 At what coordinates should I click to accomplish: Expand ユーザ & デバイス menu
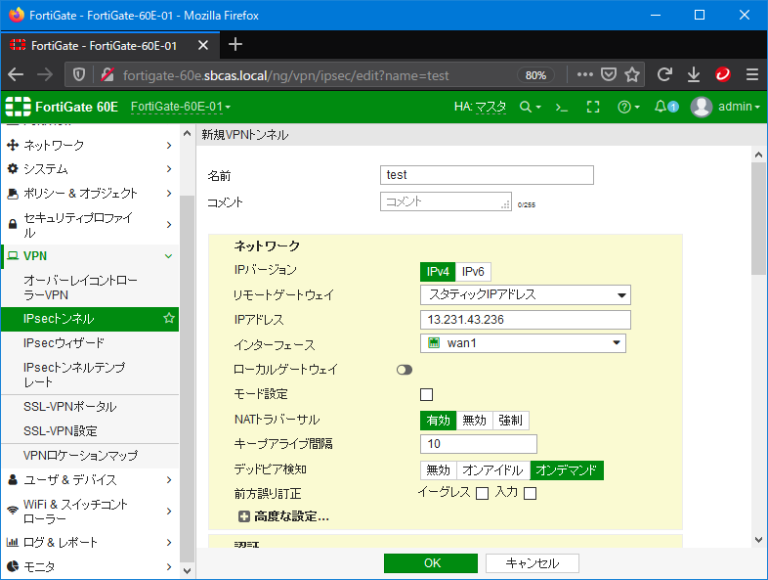pos(90,479)
